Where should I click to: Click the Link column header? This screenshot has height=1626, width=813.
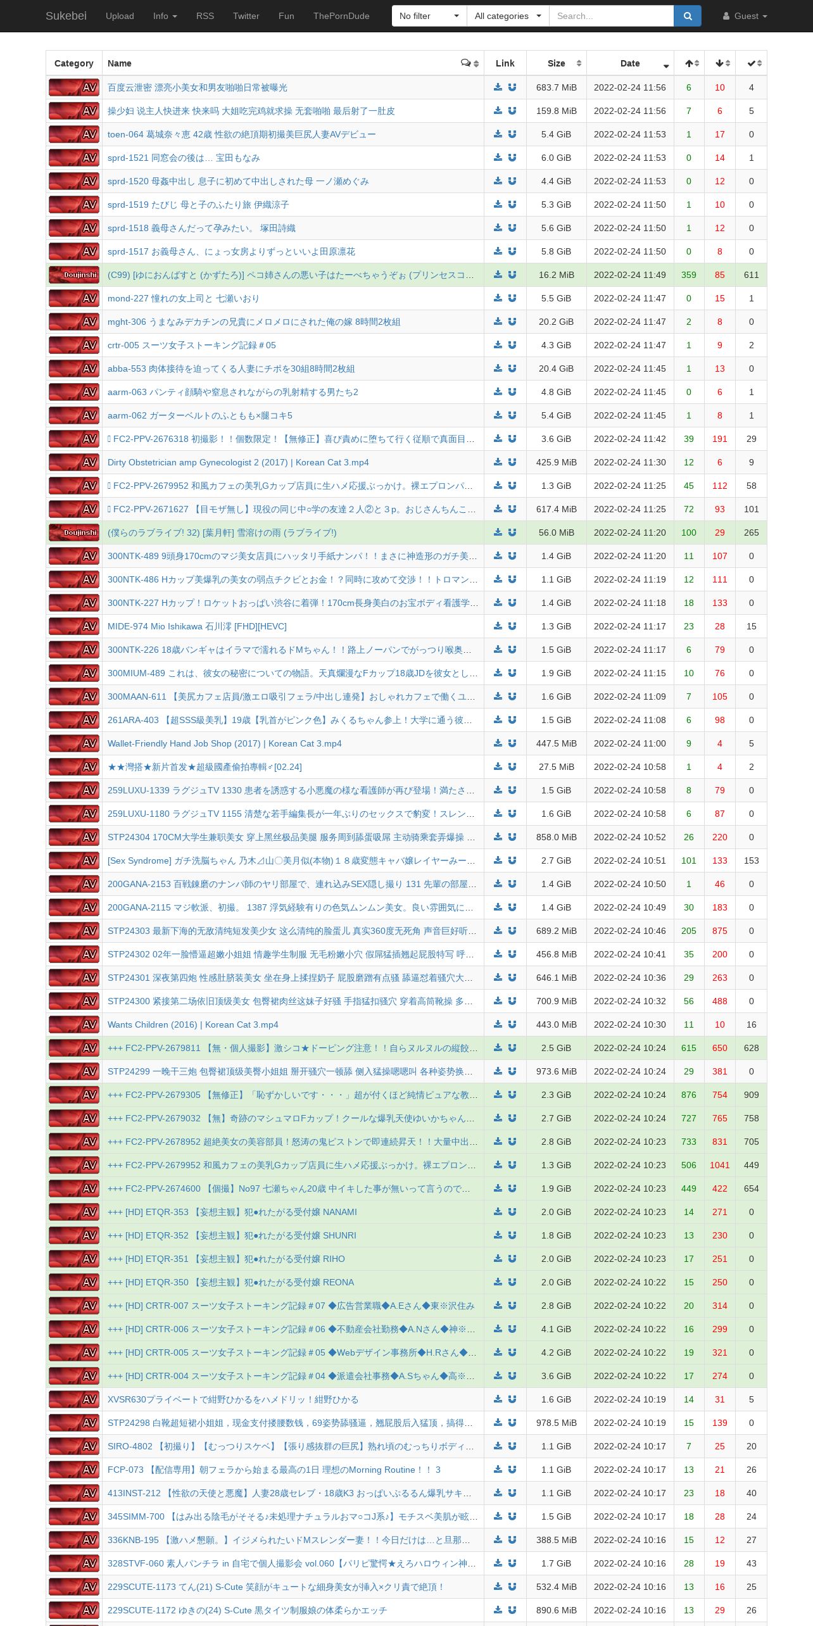(505, 63)
